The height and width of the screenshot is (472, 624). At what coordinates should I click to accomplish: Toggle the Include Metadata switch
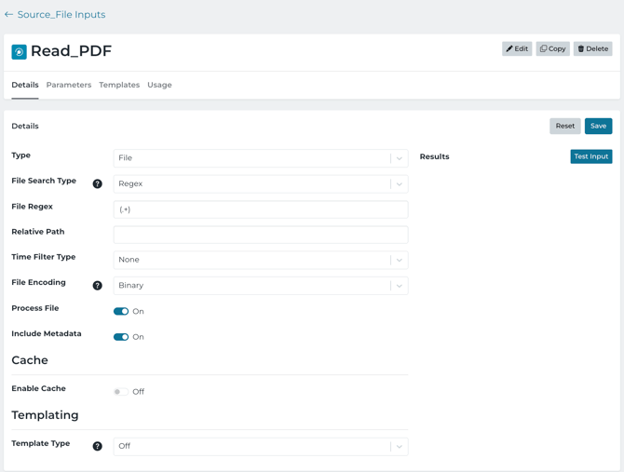pos(121,337)
